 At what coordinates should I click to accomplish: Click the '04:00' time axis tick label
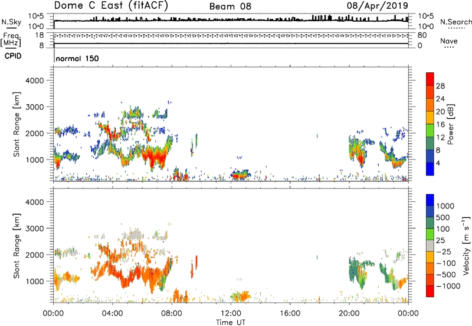(113, 314)
